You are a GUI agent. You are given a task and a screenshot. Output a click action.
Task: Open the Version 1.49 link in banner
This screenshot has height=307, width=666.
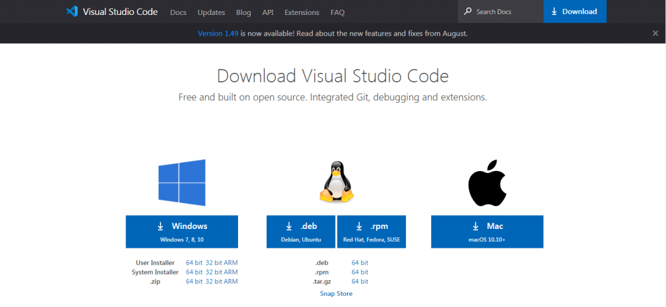(x=219, y=33)
